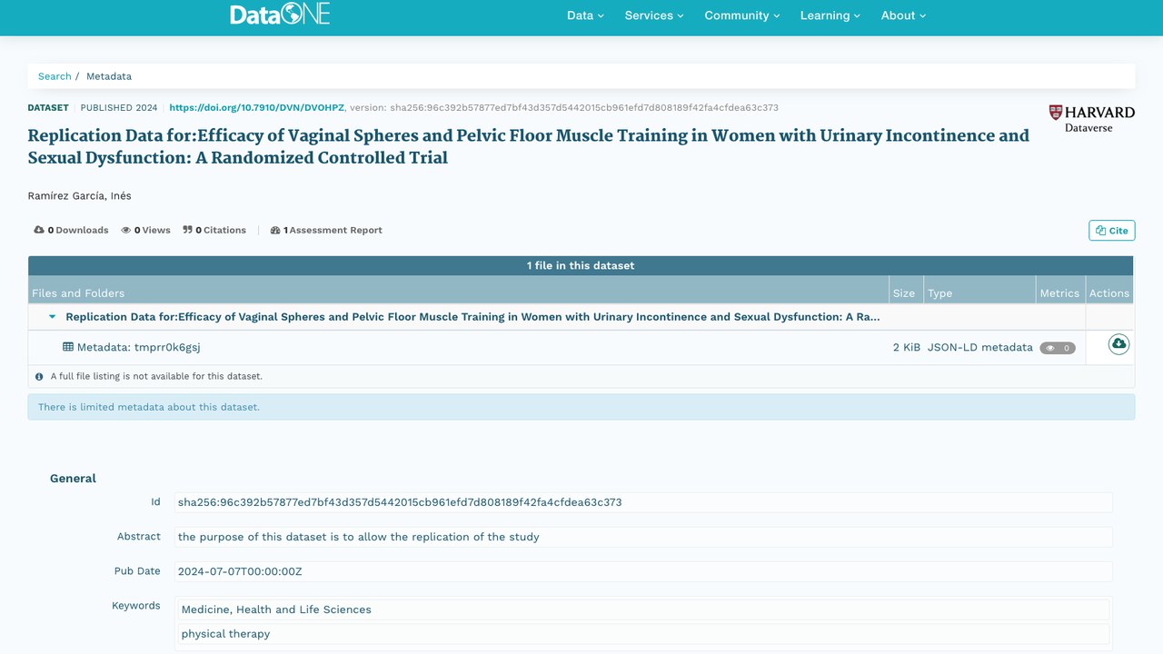Expand the Learning menu
Image resolution: width=1163 pixels, height=654 pixels.
[830, 15]
